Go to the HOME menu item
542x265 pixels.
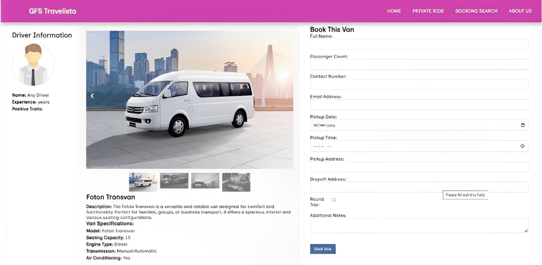point(394,11)
